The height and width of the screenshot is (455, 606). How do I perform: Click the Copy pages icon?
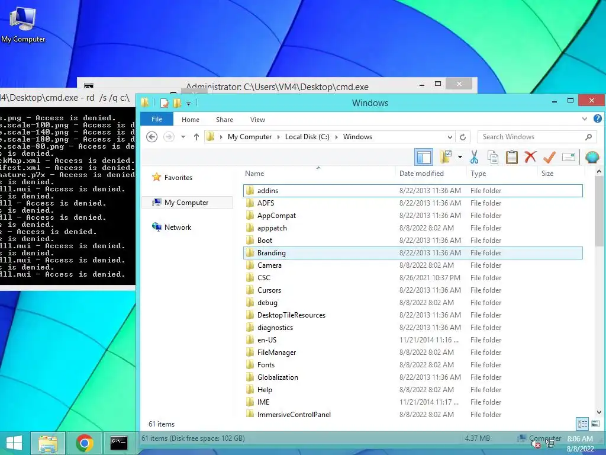tap(493, 157)
